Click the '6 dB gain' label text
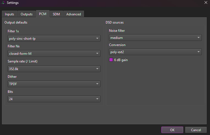This screenshot has height=135, width=210. (121, 60)
